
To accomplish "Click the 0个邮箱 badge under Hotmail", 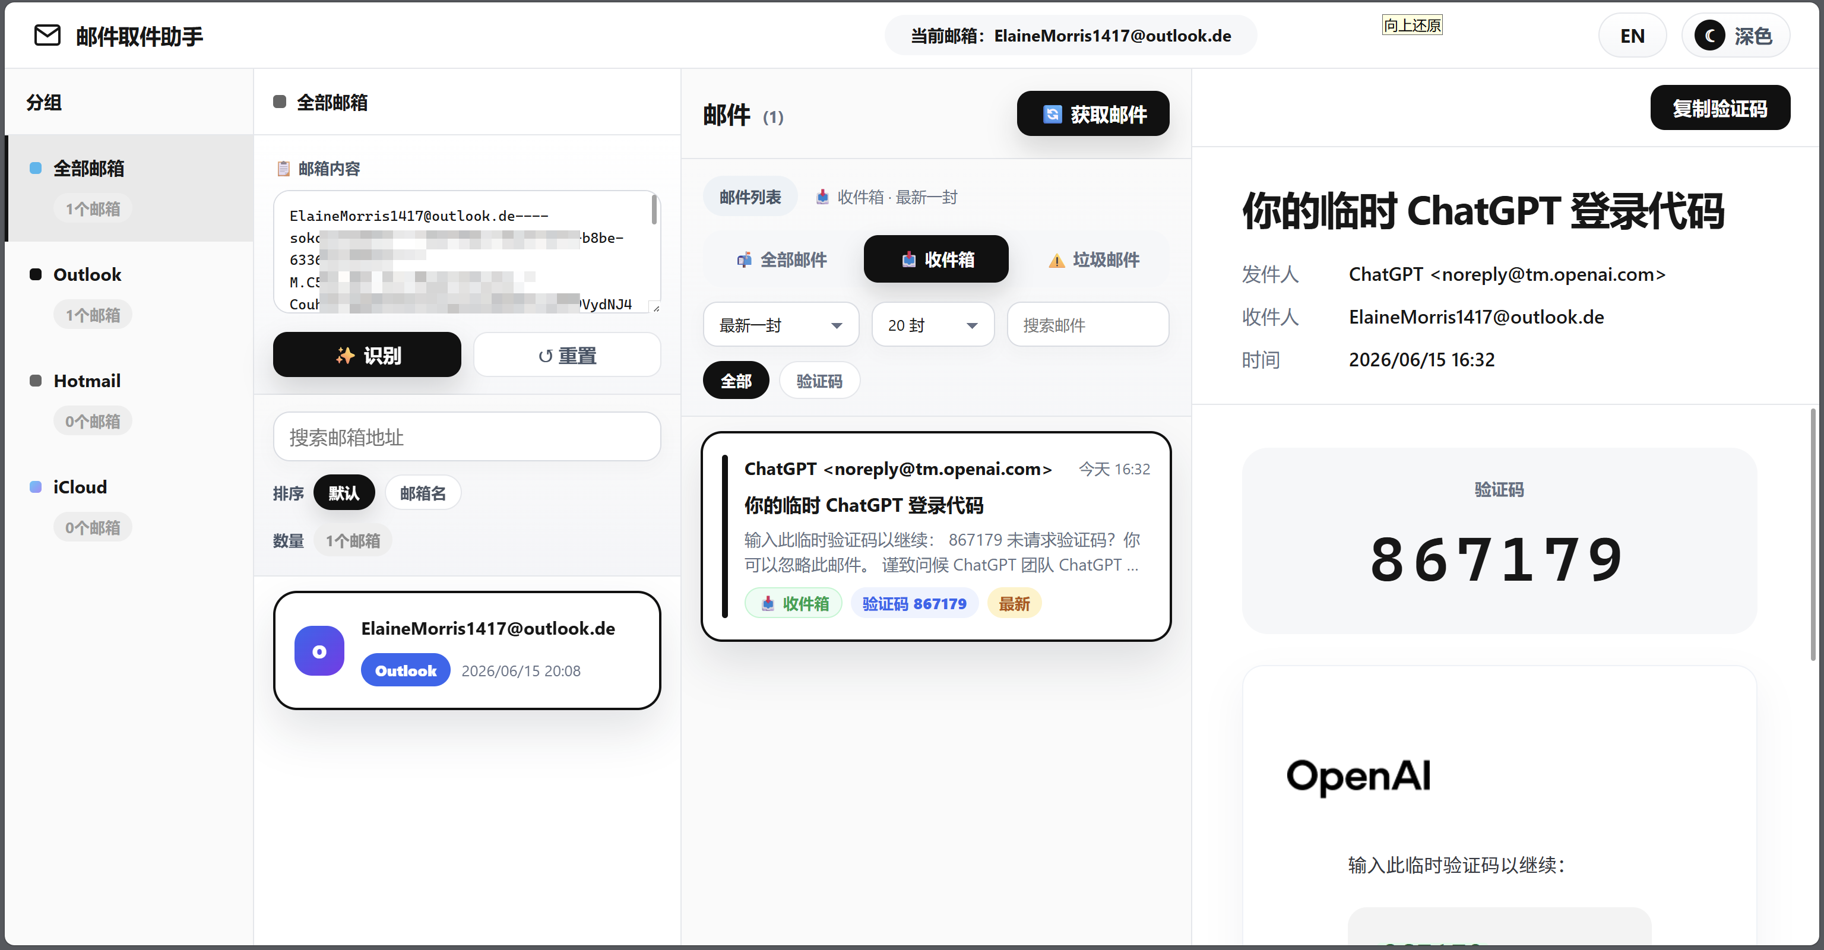I will pos(93,420).
